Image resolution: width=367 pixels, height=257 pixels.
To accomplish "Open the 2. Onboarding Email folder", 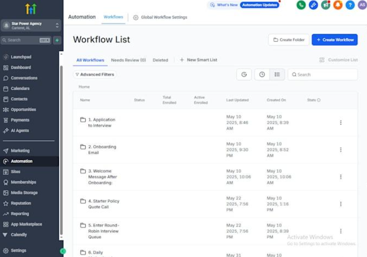I will (x=102, y=149).
